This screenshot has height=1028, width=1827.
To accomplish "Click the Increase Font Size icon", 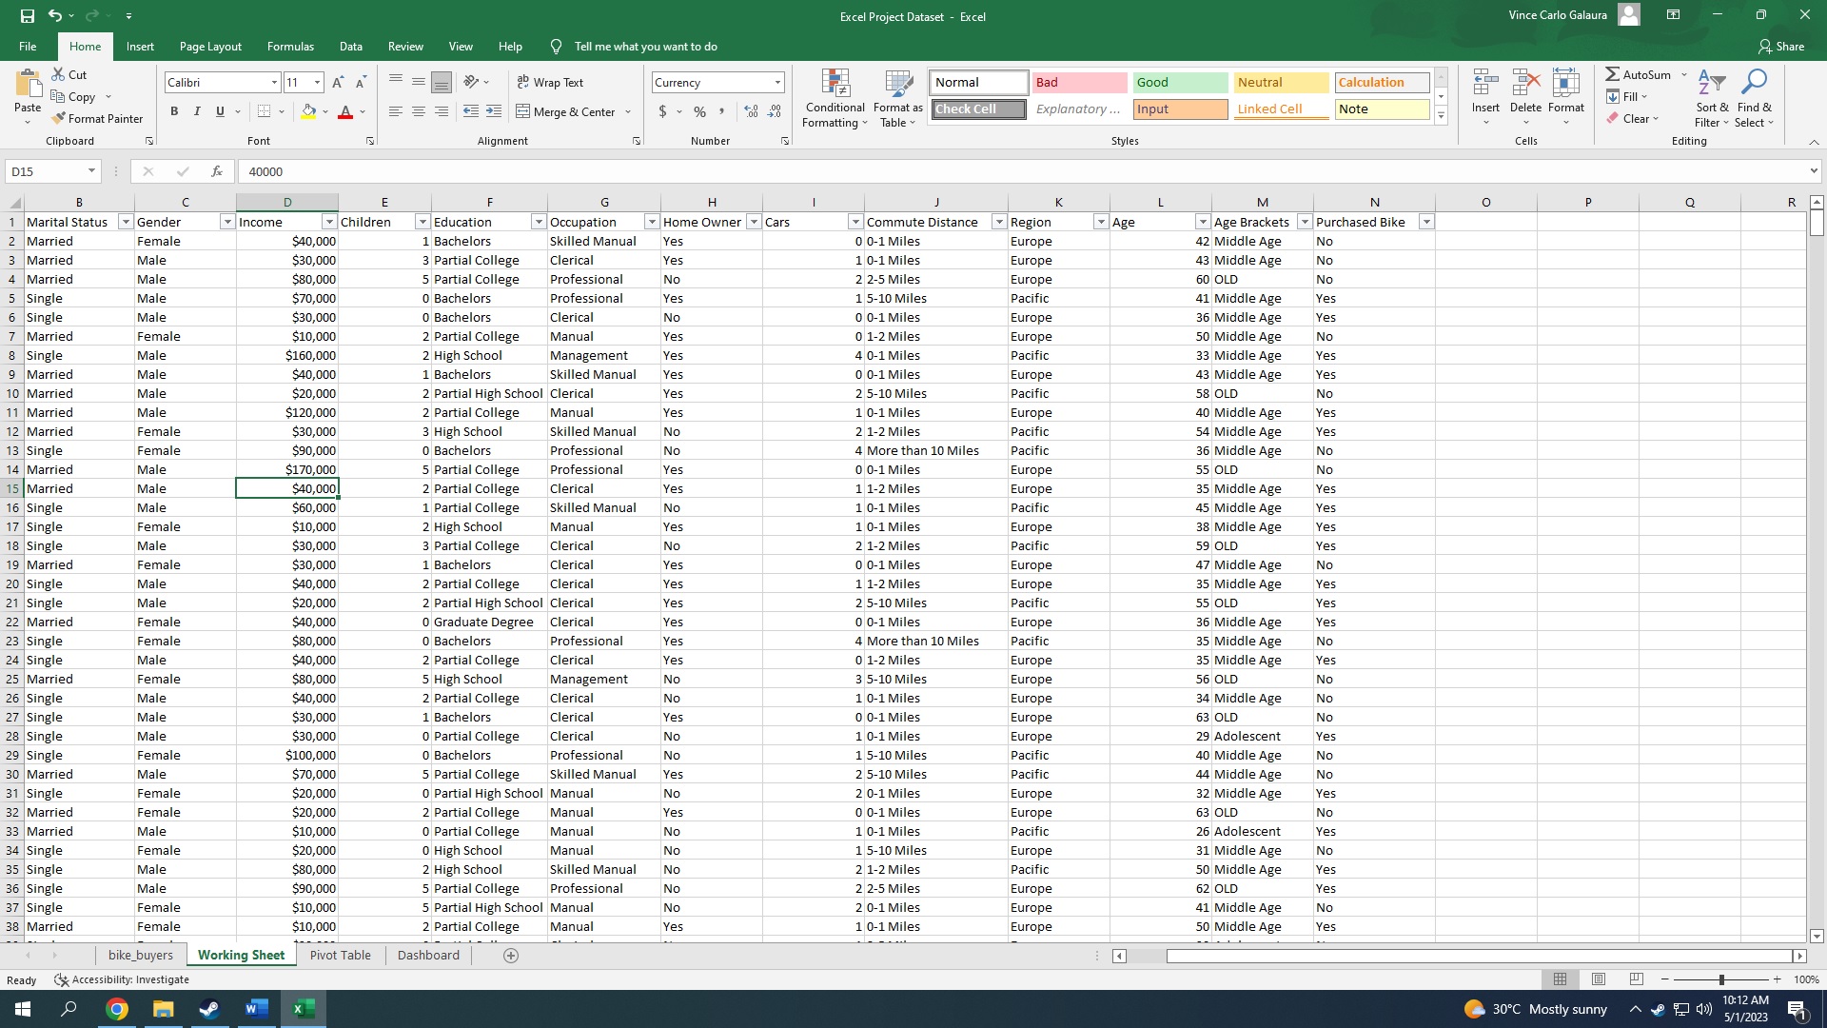I will point(338,83).
